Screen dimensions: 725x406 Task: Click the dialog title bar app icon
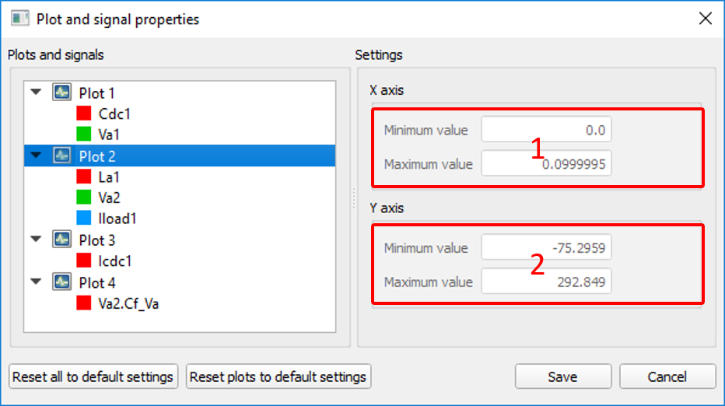click(20, 19)
